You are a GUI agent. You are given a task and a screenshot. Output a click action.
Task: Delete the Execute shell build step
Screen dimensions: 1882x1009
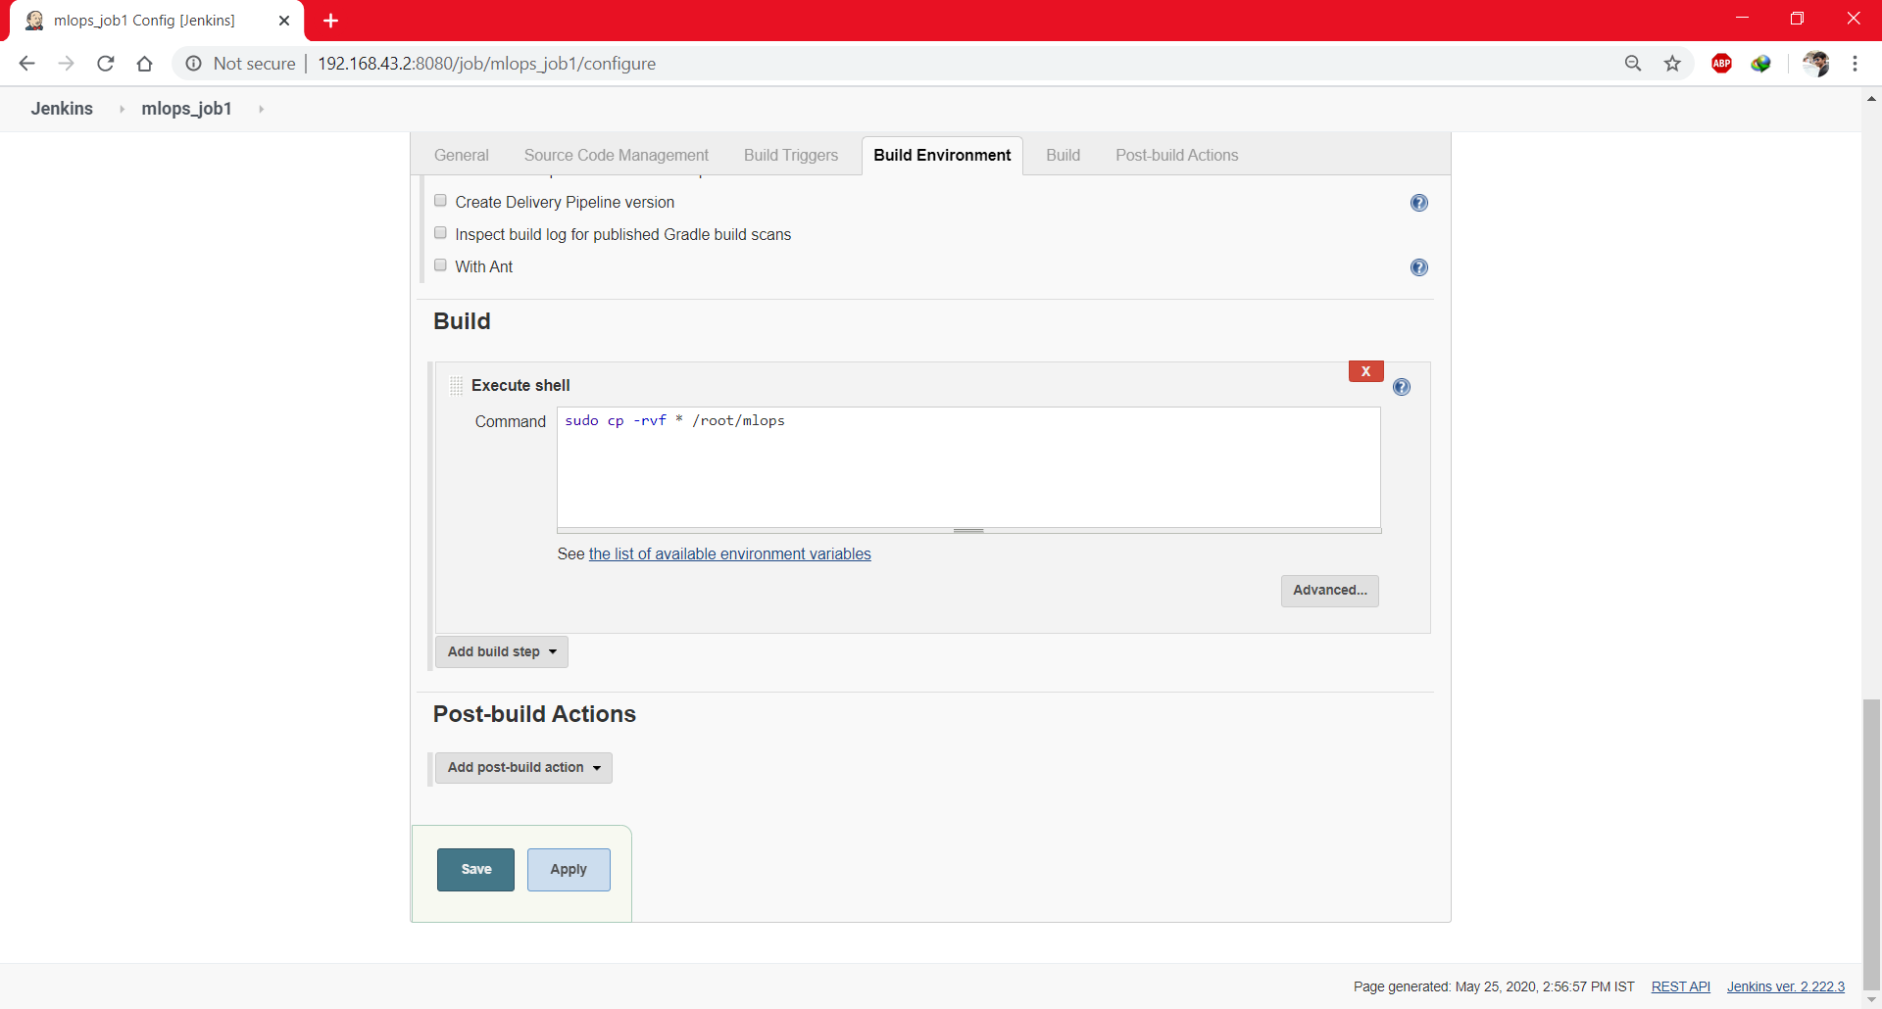pos(1364,371)
